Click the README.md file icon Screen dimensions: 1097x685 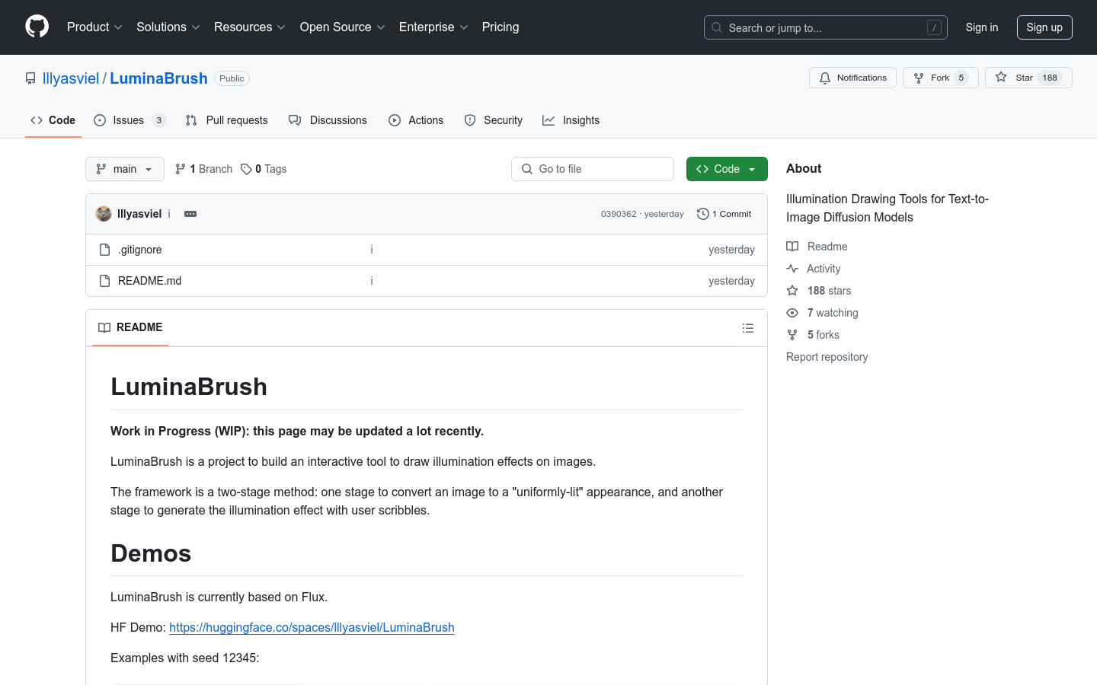pos(105,281)
